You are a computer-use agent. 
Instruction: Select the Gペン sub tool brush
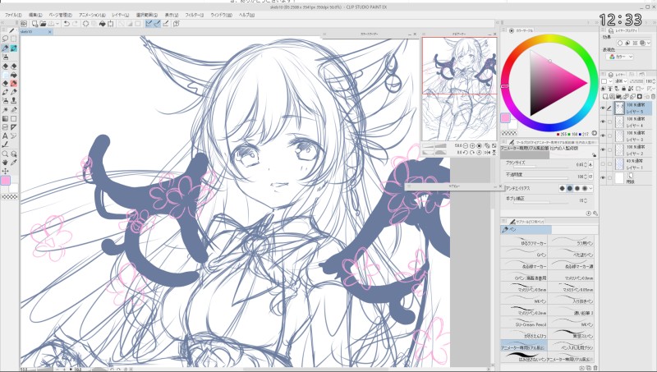tap(524, 255)
